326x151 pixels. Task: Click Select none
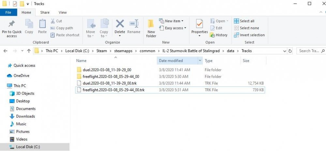pyautogui.click(x=246, y=28)
